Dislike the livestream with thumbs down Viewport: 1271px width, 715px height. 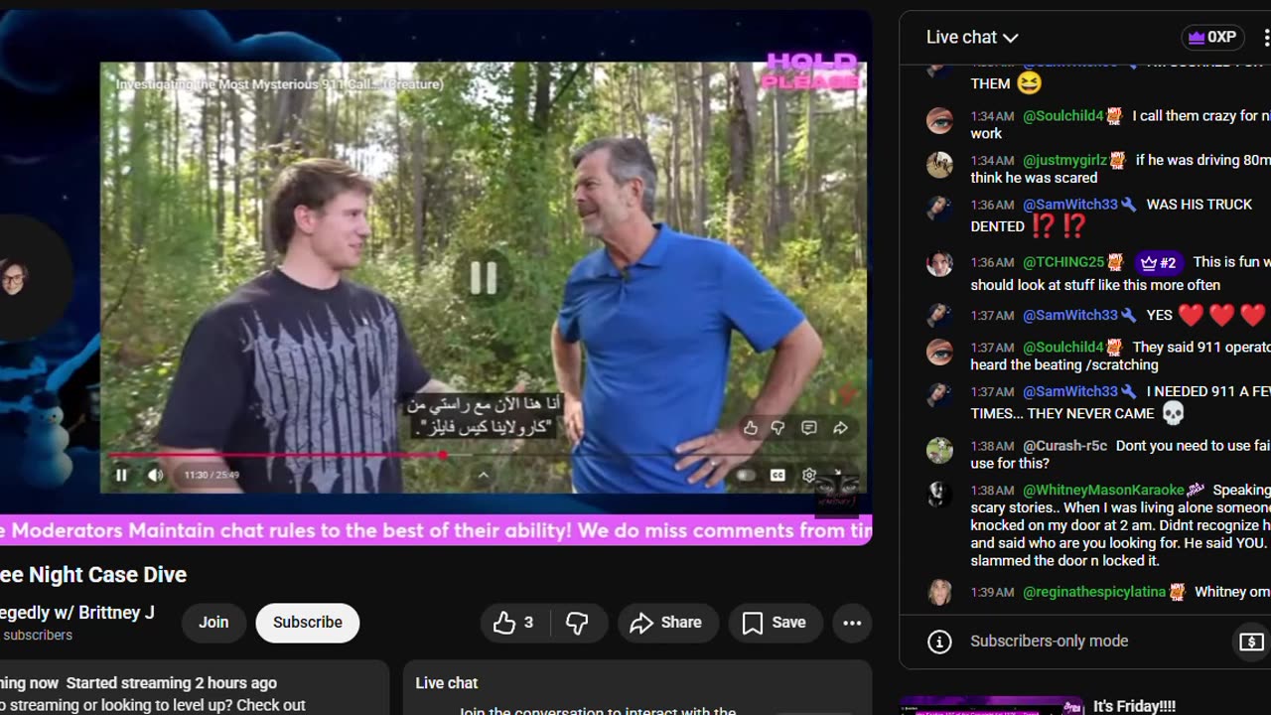point(578,623)
